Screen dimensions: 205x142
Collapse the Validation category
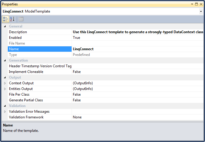[x=5, y=106]
